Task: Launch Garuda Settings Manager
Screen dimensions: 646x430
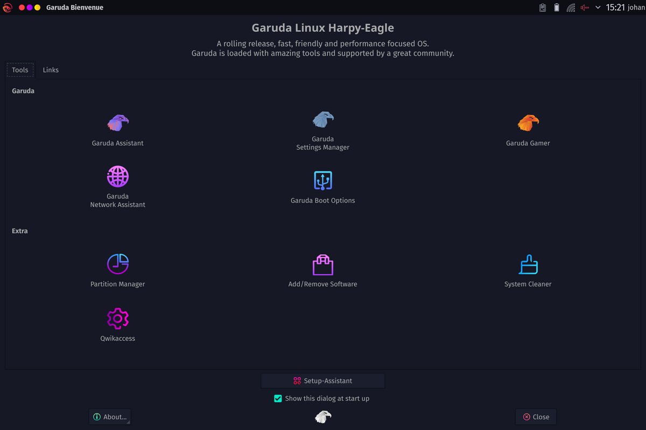Action: point(323,119)
